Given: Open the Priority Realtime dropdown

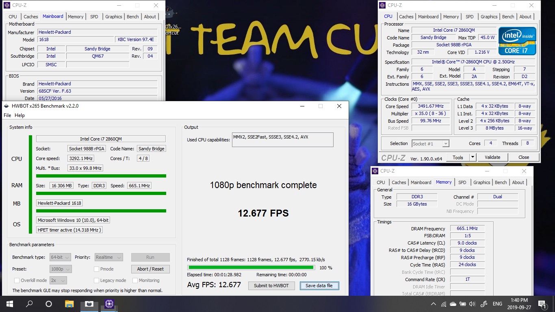Looking at the screenshot, I should click(108, 257).
